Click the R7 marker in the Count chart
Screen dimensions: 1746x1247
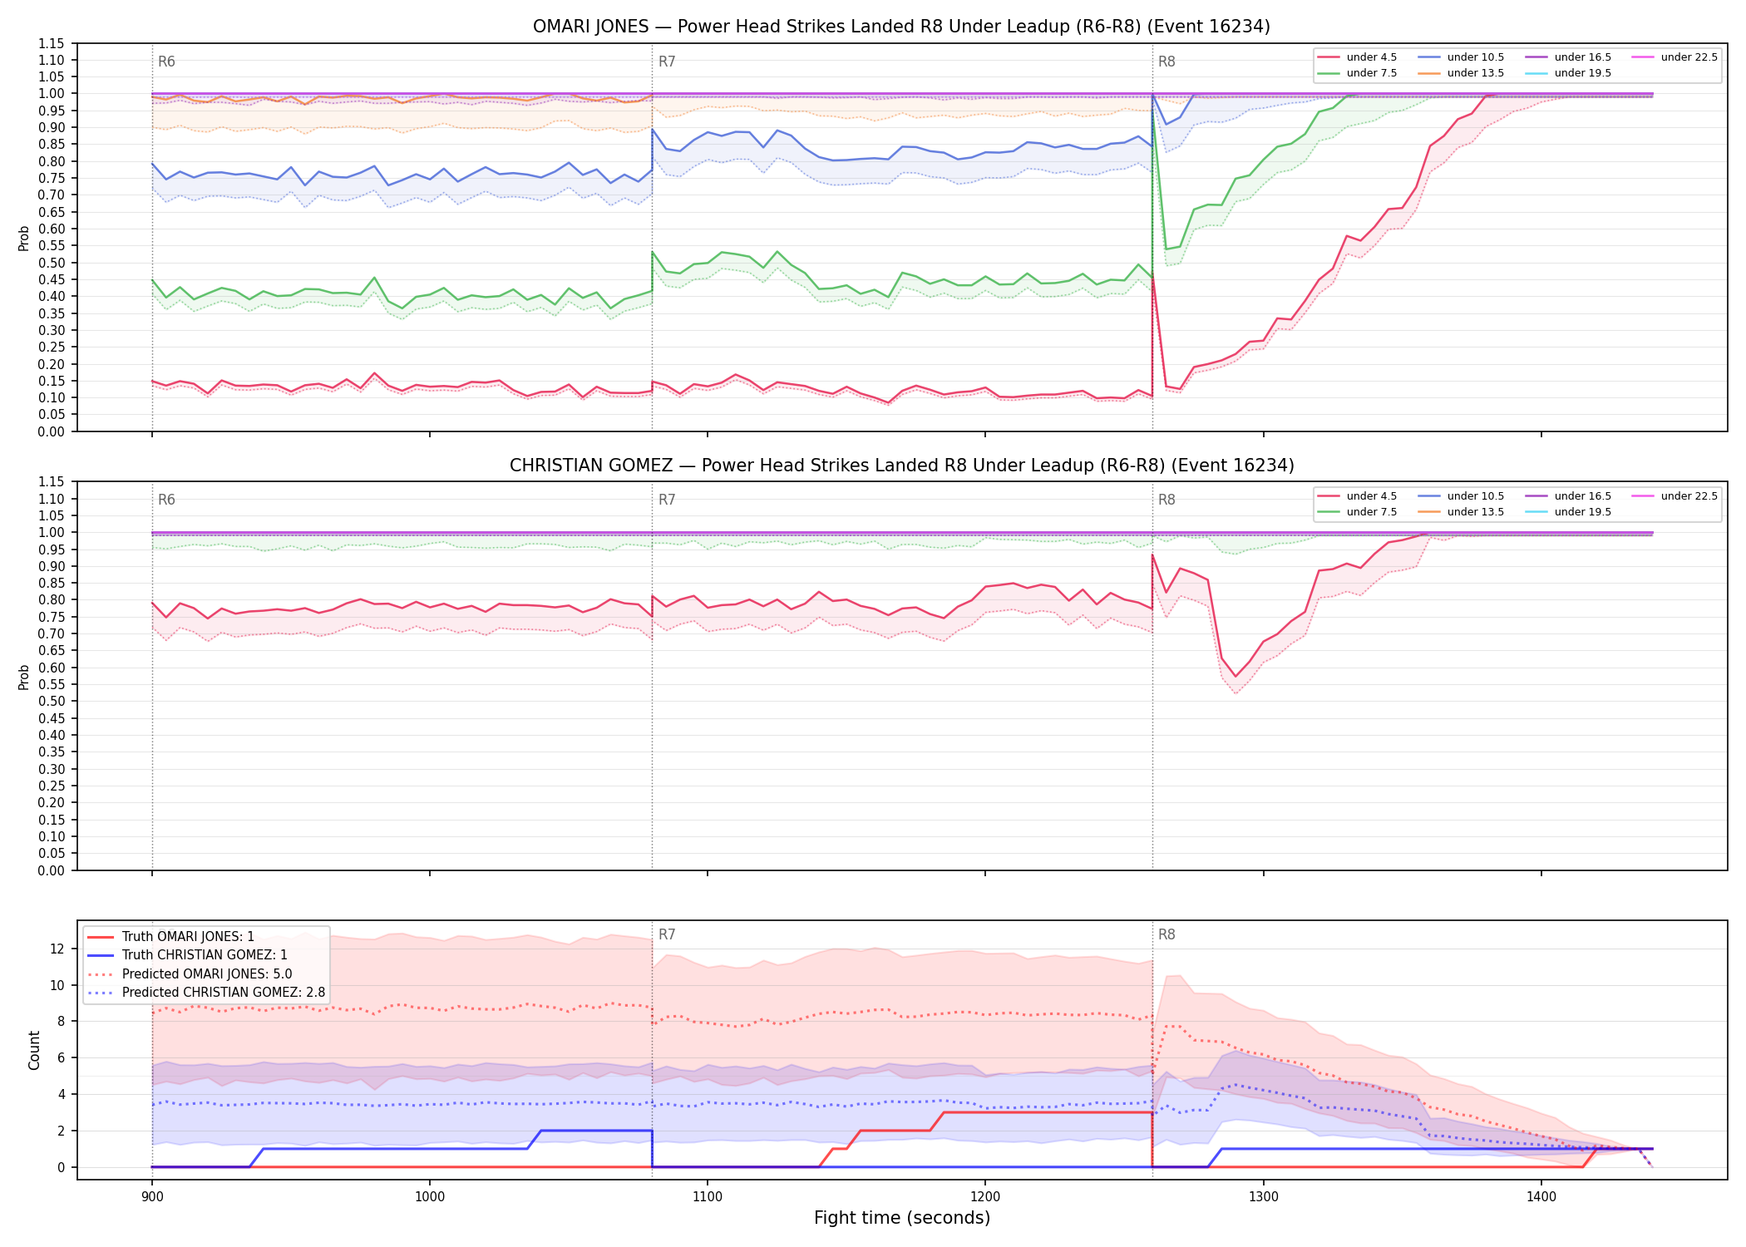pyautogui.click(x=667, y=934)
